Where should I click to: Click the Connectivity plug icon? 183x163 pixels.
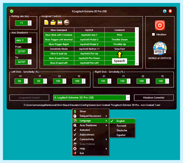(75, 139)
